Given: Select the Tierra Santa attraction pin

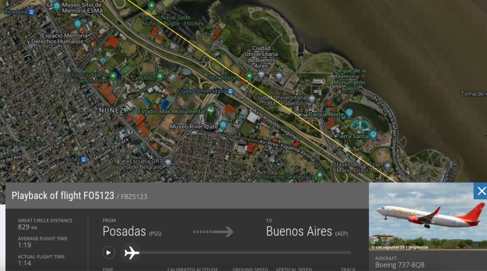Looking at the screenshot, I should [x=373, y=135].
